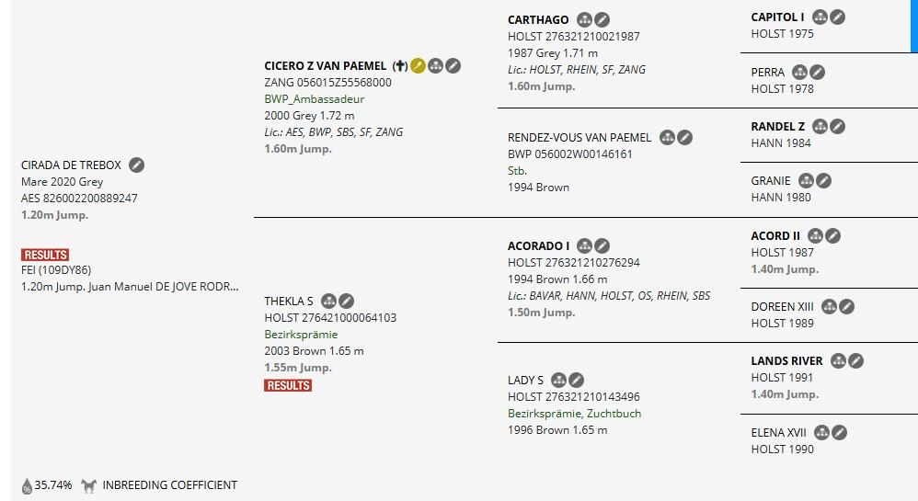Open pedigree icon for RENDEZ-VOUS VAN PAEMEL
The image size is (918, 501).
(667, 138)
